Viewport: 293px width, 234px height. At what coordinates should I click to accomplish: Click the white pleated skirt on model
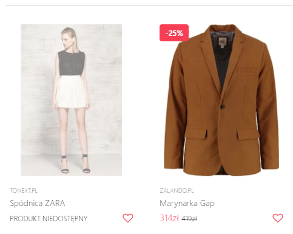point(72,92)
